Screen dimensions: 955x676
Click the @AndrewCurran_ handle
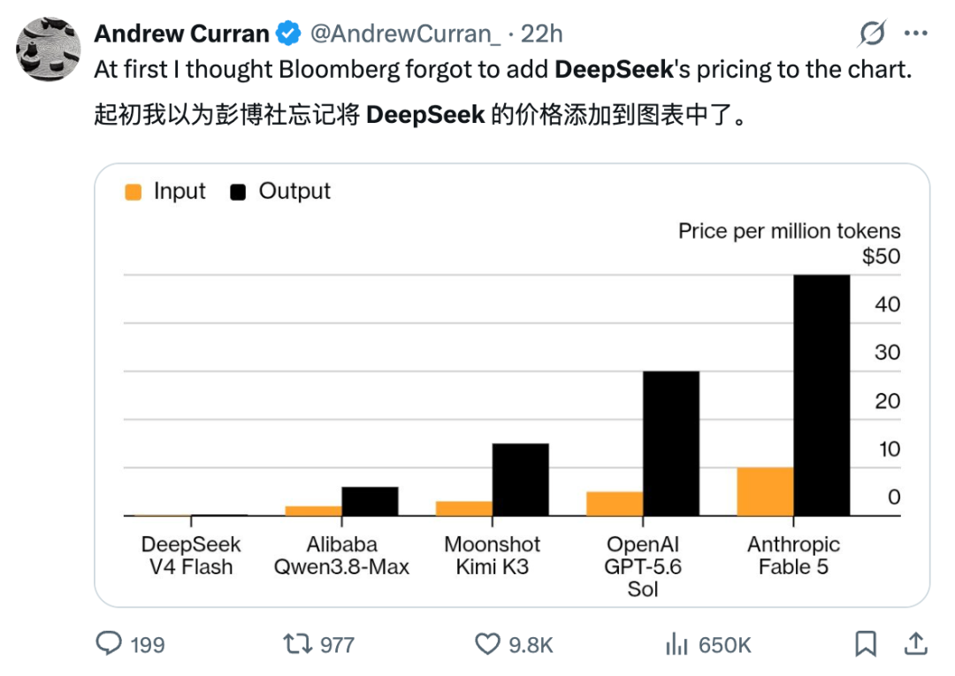tap(406, 35)
